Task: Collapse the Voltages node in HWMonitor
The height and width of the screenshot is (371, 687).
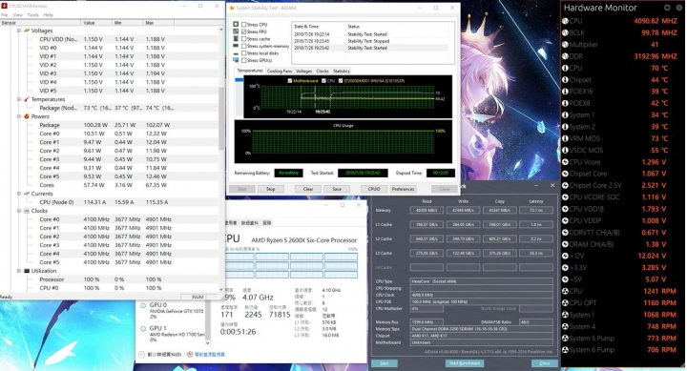Action: click(x=19, y=31)
